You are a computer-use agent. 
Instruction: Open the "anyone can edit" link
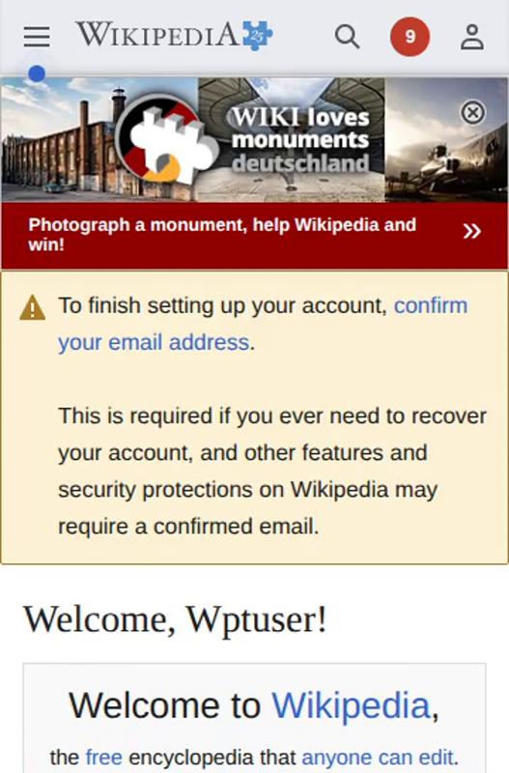[x=378, y=758]
